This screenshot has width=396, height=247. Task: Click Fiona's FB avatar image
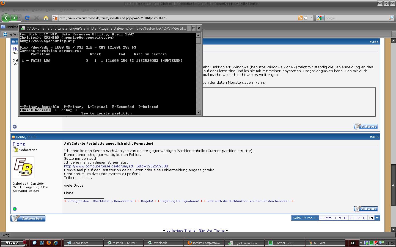(x=24, y=167)
